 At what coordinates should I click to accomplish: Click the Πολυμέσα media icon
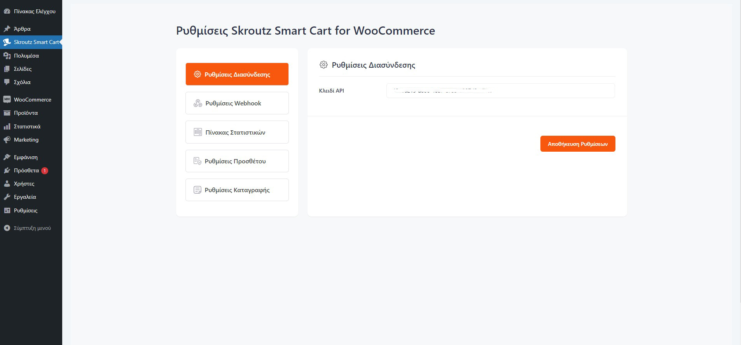click(x=7, y=56)
